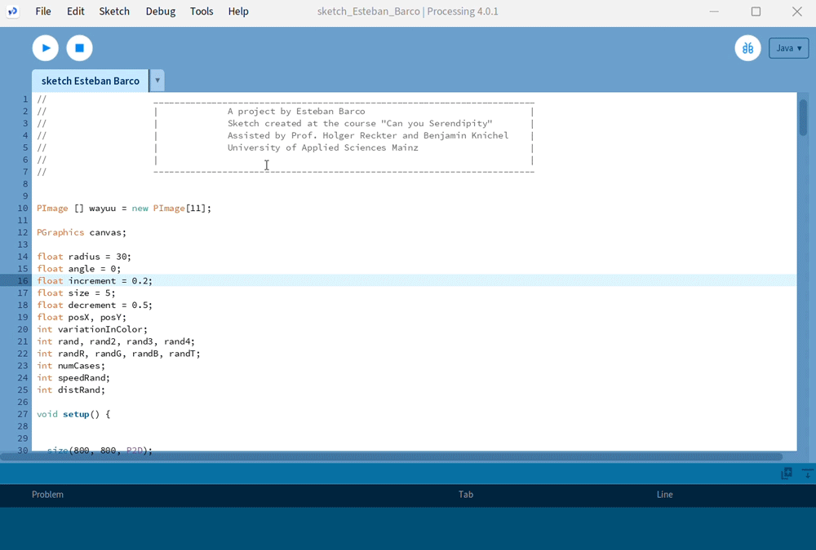Collapse the console panel with arrow icon
Viewport: 816px width, 550px height.
coord(807,473)
